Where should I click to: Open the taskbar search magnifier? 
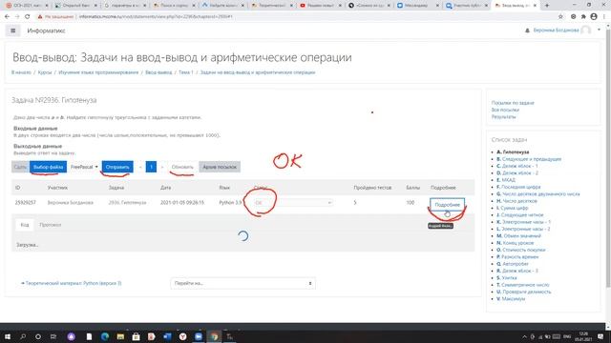click(x=23, y=336)
